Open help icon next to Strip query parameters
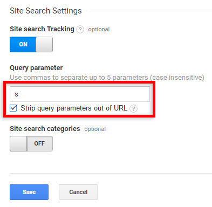Screen dimensions: 212x207 [133, 108]
